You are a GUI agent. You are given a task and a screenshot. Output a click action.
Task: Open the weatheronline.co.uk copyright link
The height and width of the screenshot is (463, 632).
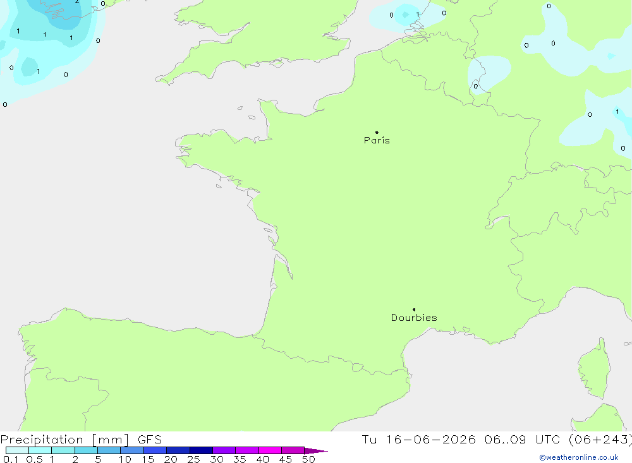(579, 457)
